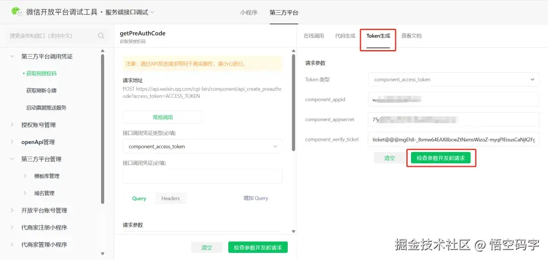Open the 服务端接口调试 title dropdown arrow
The width and height of the screenshot is (548, 260).
tap(152, 12)
